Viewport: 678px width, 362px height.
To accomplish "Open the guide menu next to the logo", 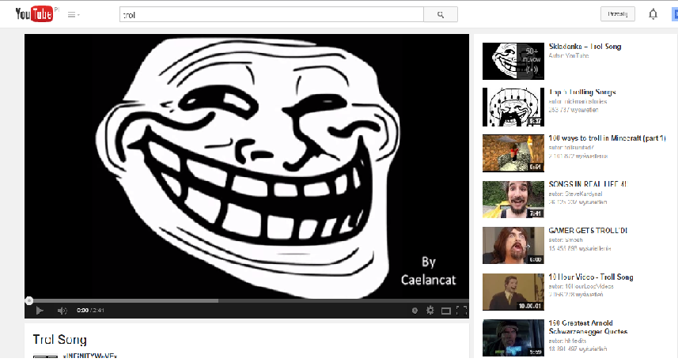I will point(74,15).
